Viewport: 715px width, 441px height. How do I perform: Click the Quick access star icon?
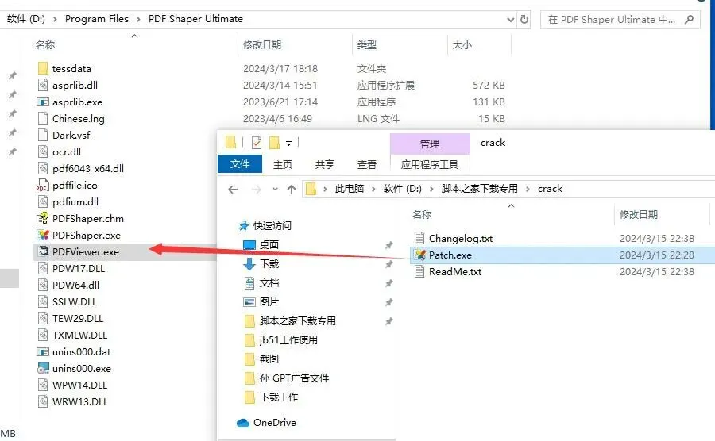point(244,226)
